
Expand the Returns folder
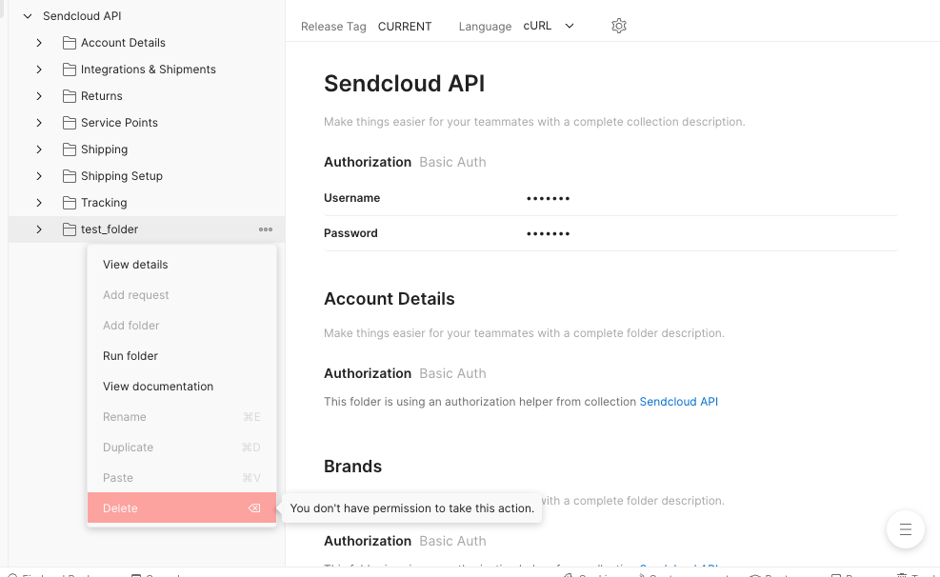pyautogui.click(x=39, y=95)
